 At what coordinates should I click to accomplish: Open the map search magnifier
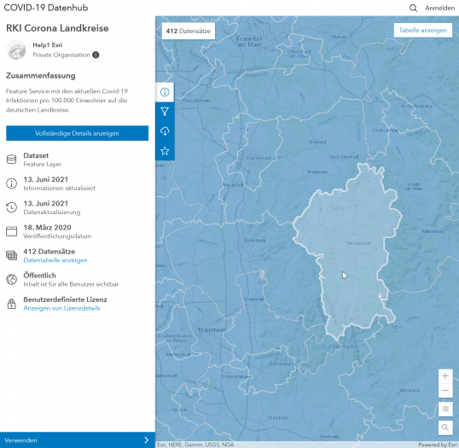pyautogui.click(x=445, y=428)
